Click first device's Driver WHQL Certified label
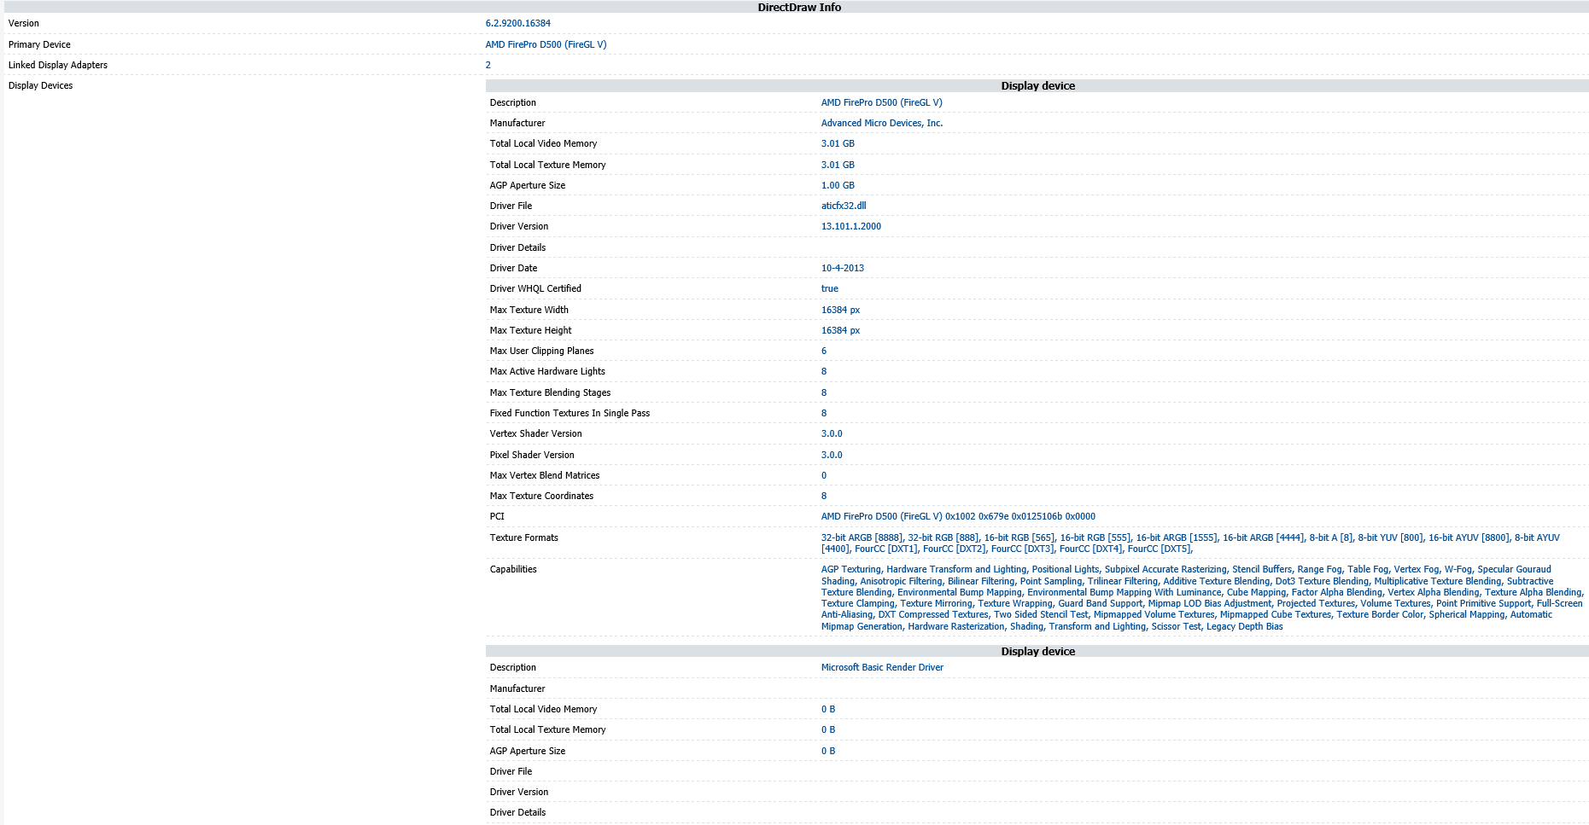This screenshot has width=1589, height=825. coord(535,288)
